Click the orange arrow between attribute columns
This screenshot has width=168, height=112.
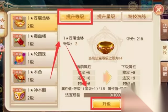click(x=107, y=77)
